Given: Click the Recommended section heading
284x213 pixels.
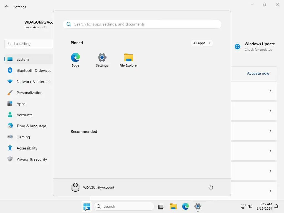Looking at the screenshot, I should (x=84, y=131).
